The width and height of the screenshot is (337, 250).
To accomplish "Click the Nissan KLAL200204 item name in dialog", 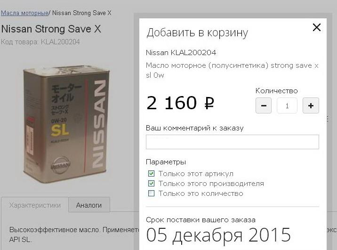I will point(181,53).
